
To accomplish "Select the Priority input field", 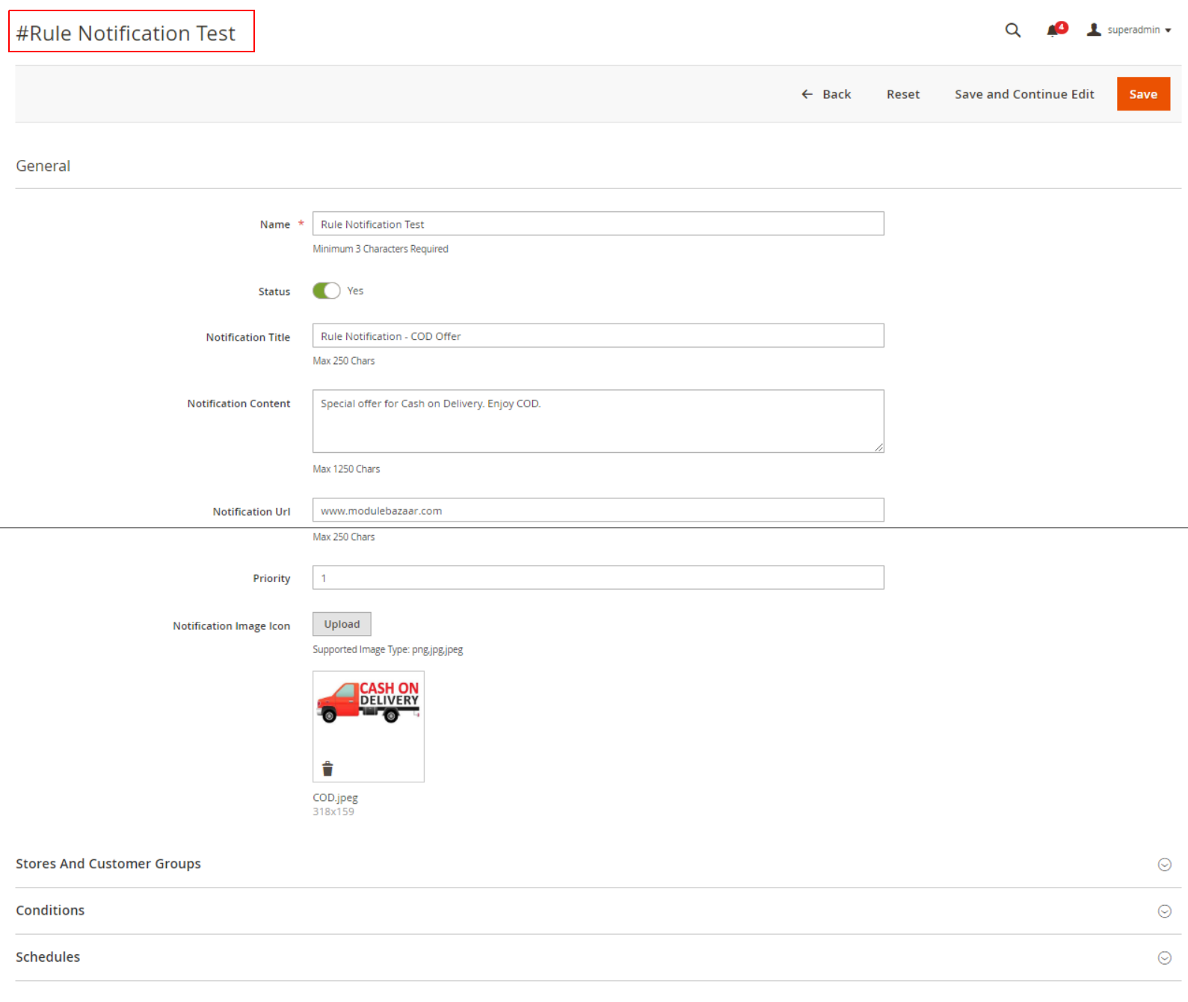I will pos(597,578).
